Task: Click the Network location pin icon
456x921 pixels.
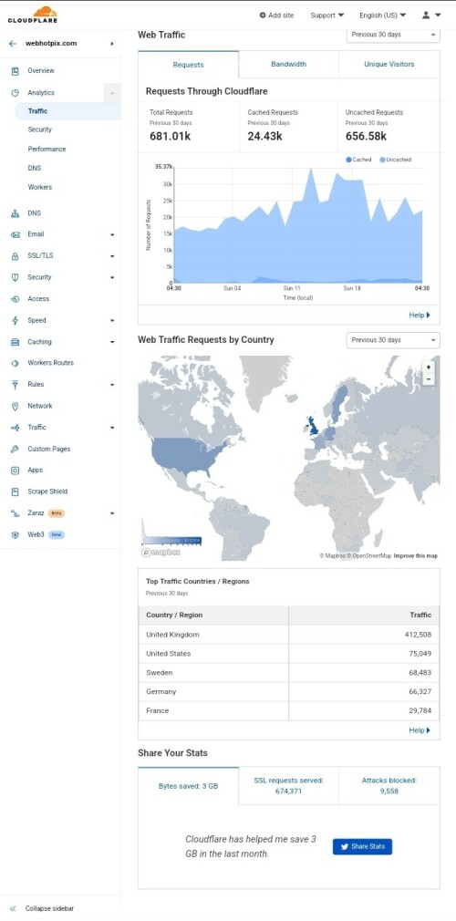Action: tap(16, 407)
